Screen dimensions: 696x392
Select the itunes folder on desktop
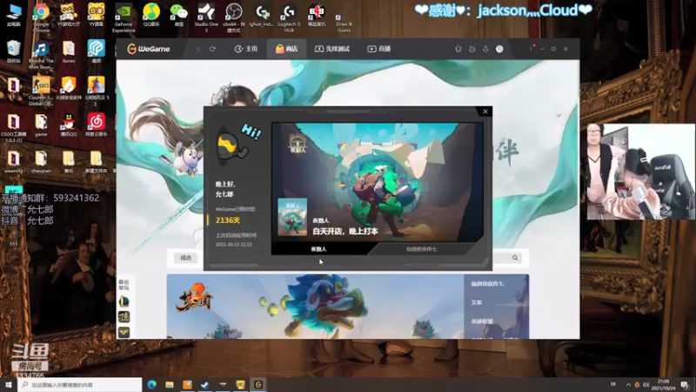pos(69,51)
